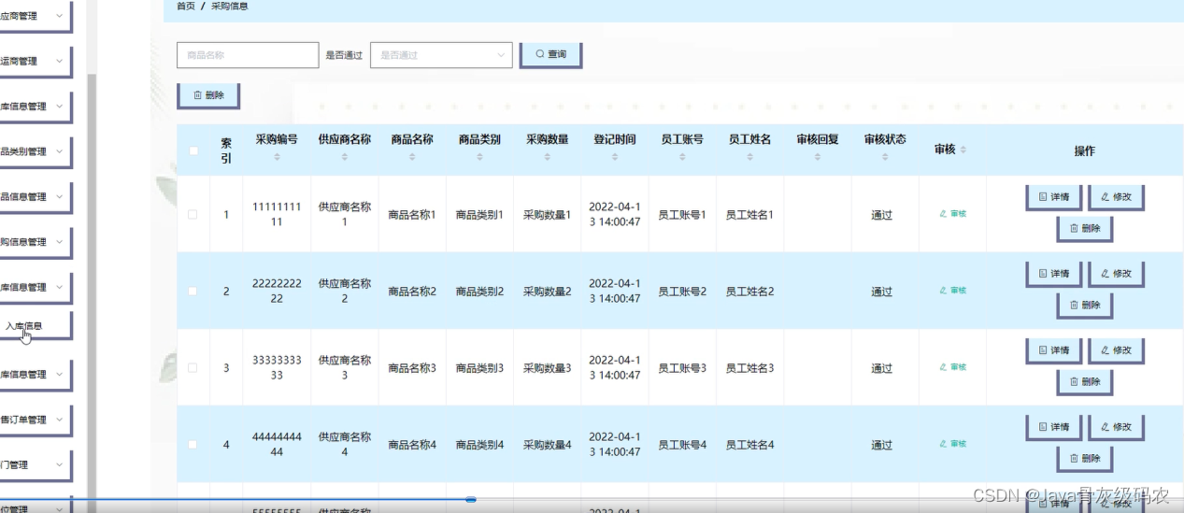Check the checkbox for row 3
The image size is (1184, 513).
click(193, 367)
